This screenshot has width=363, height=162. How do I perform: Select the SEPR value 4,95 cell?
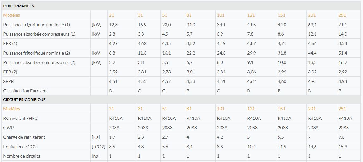point(312,81)
